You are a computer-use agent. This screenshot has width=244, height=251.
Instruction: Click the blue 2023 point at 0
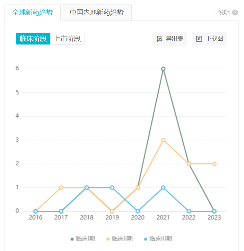point(214,211)
